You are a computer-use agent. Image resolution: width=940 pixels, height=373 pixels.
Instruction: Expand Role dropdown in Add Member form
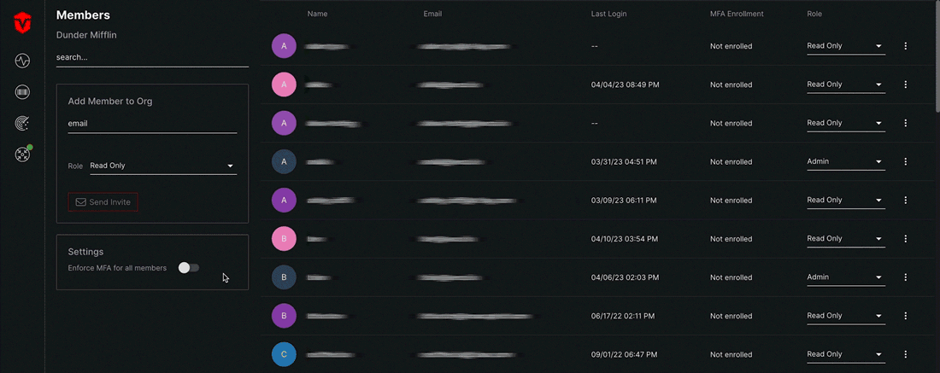point(162,166)
